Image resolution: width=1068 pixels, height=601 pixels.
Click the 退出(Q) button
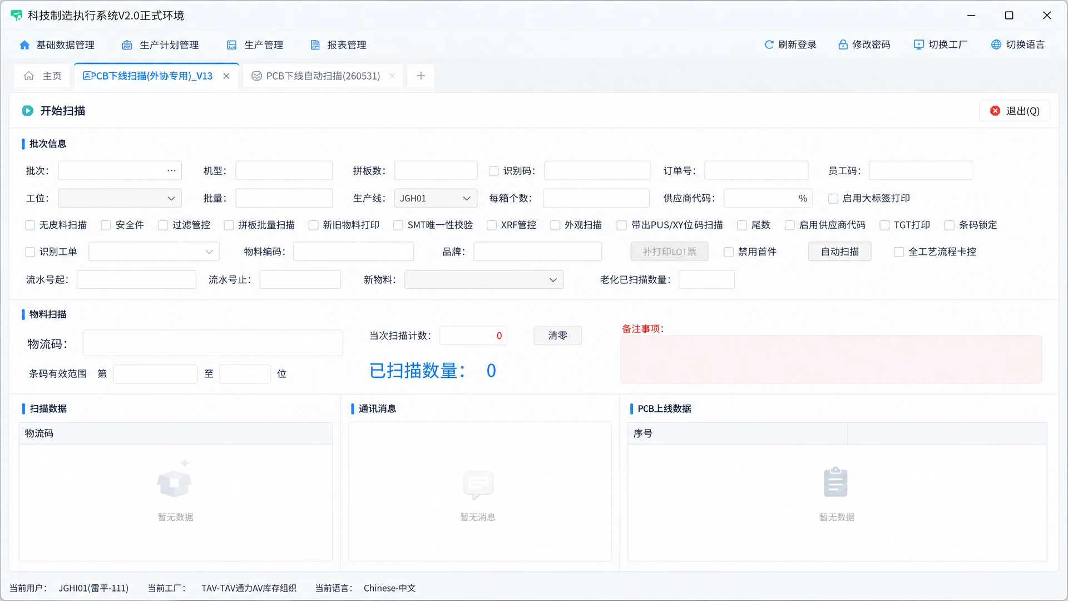[x=1014, y=111]
